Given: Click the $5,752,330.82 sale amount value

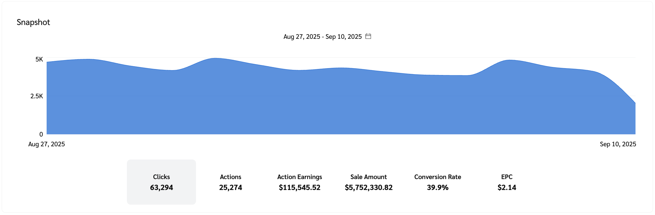Looking at the screenshot, I should pos(368,187).
